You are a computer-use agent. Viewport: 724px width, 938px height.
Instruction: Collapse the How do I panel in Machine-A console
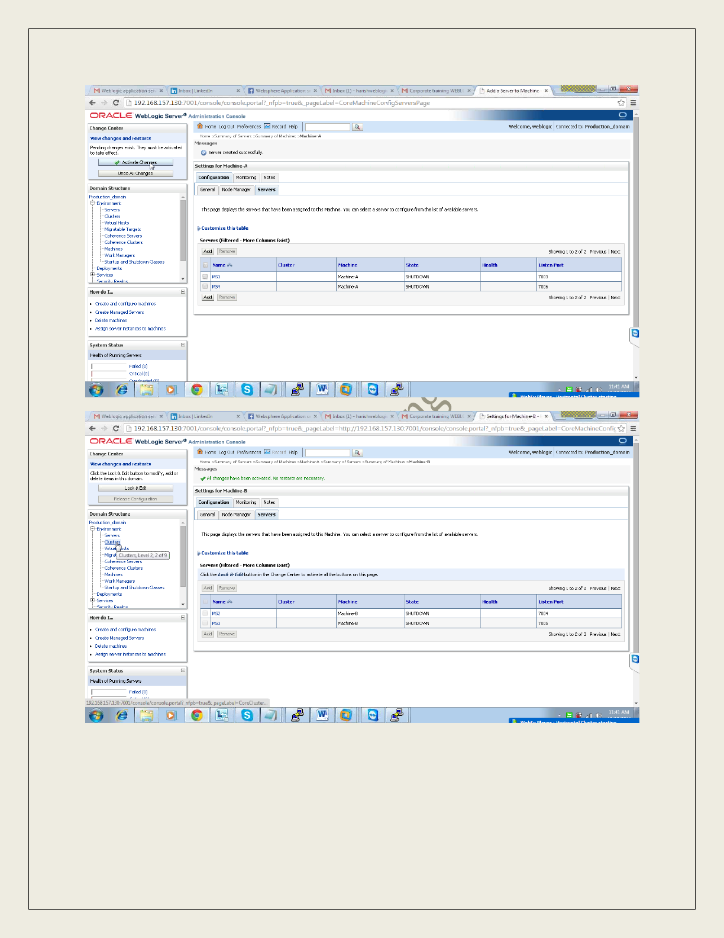click(x=183, y=292)
